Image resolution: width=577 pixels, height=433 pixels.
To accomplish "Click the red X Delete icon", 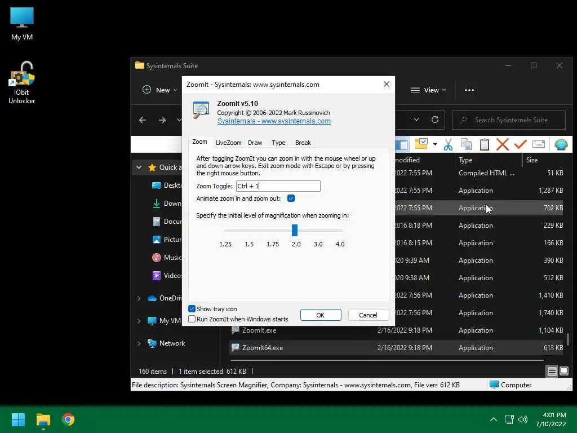I will point(502,144).
